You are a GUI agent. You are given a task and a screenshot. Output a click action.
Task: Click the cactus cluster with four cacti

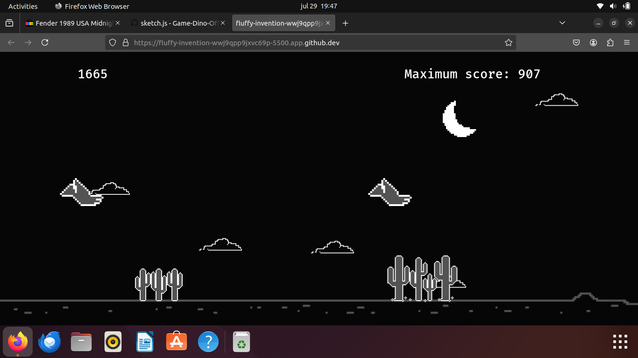[x=422, y=278]
